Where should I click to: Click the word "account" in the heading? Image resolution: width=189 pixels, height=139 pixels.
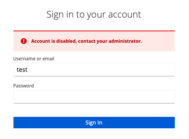click(x=124, y=15)
